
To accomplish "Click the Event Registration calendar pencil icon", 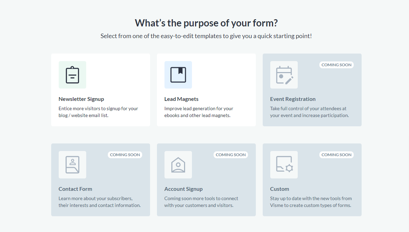I will click(x=284, y=75).
